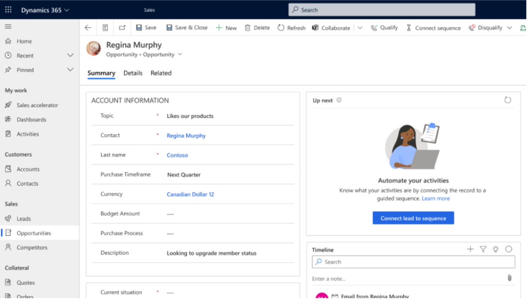Select Competitors in the left navigation
The width and height of the screenshot is (528, 301).
[32, 247]
